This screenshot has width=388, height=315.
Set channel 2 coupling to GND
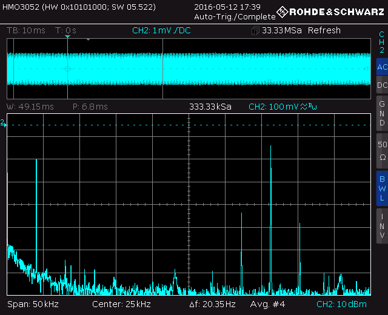(x=381, y=113)
